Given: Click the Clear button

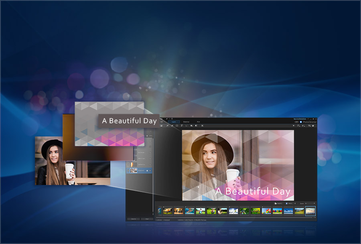Looking at the screenshot, I should point(147,219).
